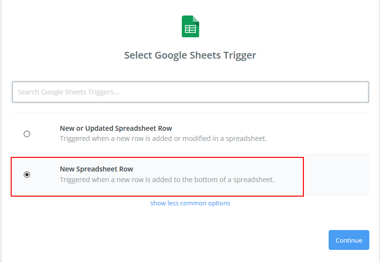
Task: Collapse list via show less common options
Action: pyautogui.click(x=190, y=203)
